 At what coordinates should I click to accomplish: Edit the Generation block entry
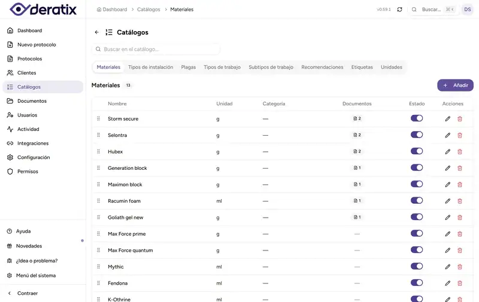tap(447, 168)
